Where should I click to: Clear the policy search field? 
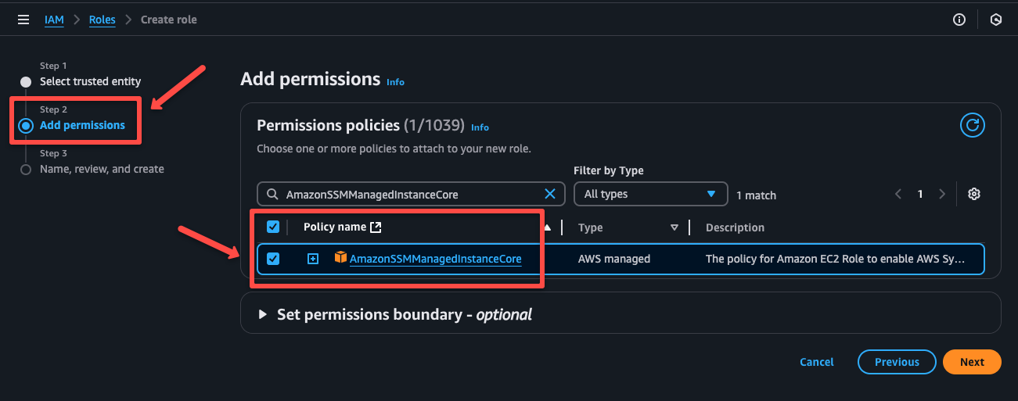tap(550, 194)
